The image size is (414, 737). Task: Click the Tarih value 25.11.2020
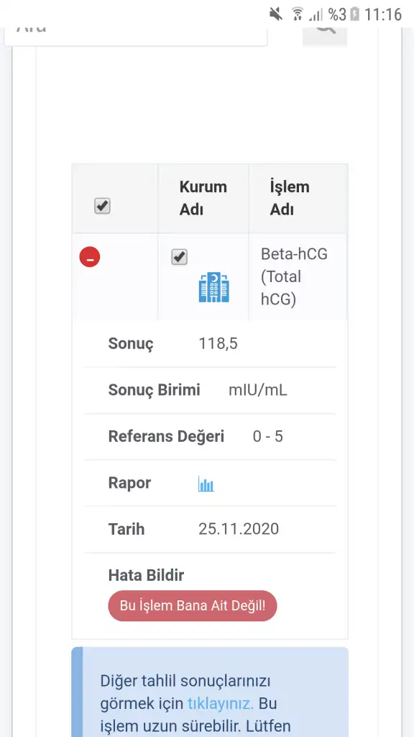click(x=239, y=529)
